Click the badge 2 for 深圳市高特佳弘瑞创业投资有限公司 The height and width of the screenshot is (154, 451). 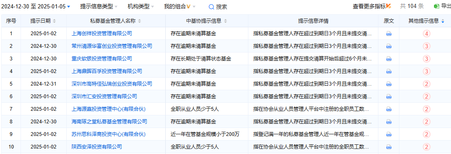[427, 84]
